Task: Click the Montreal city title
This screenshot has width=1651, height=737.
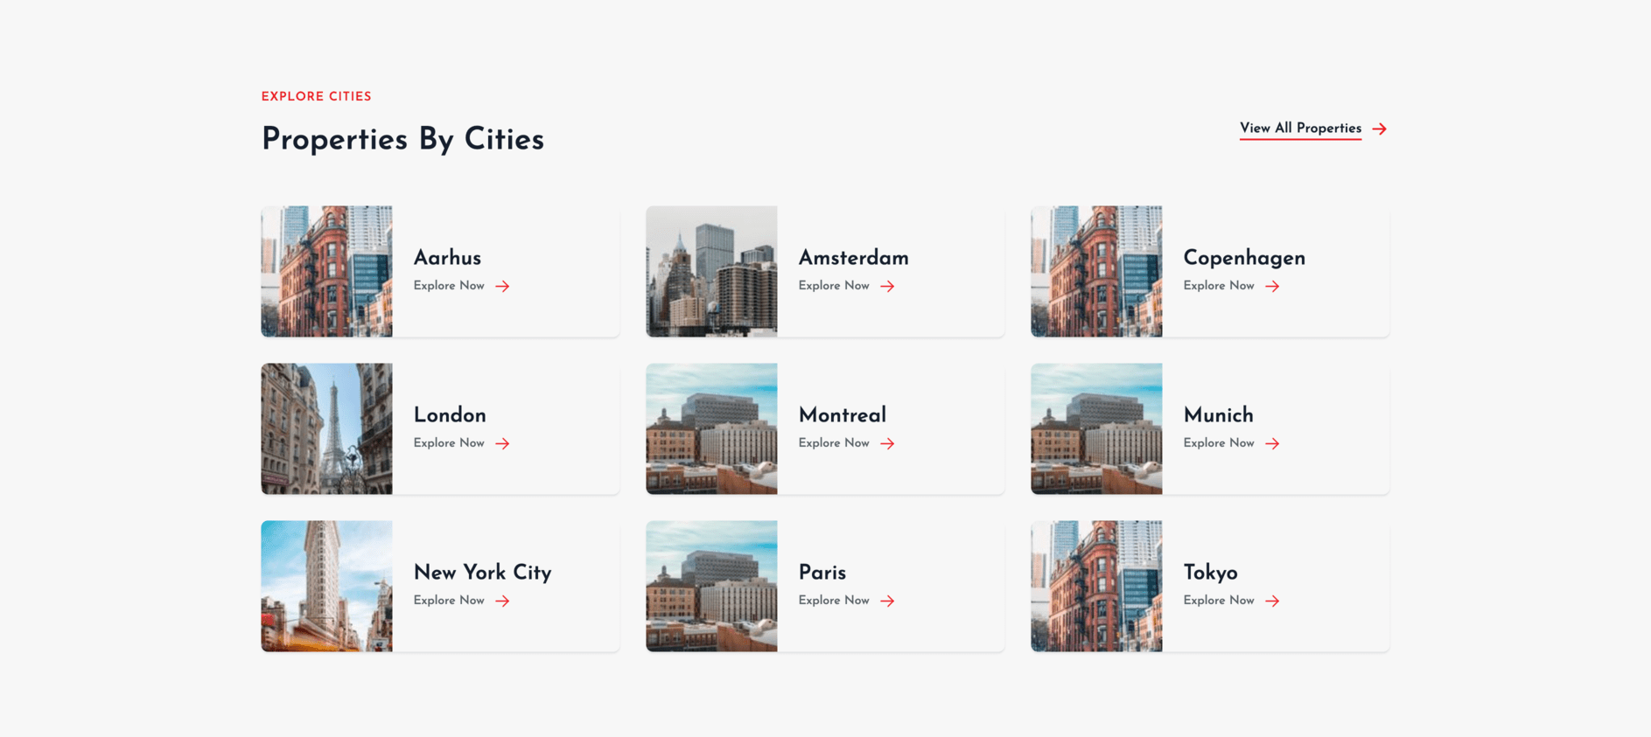Action: click(x=842, y=415)
